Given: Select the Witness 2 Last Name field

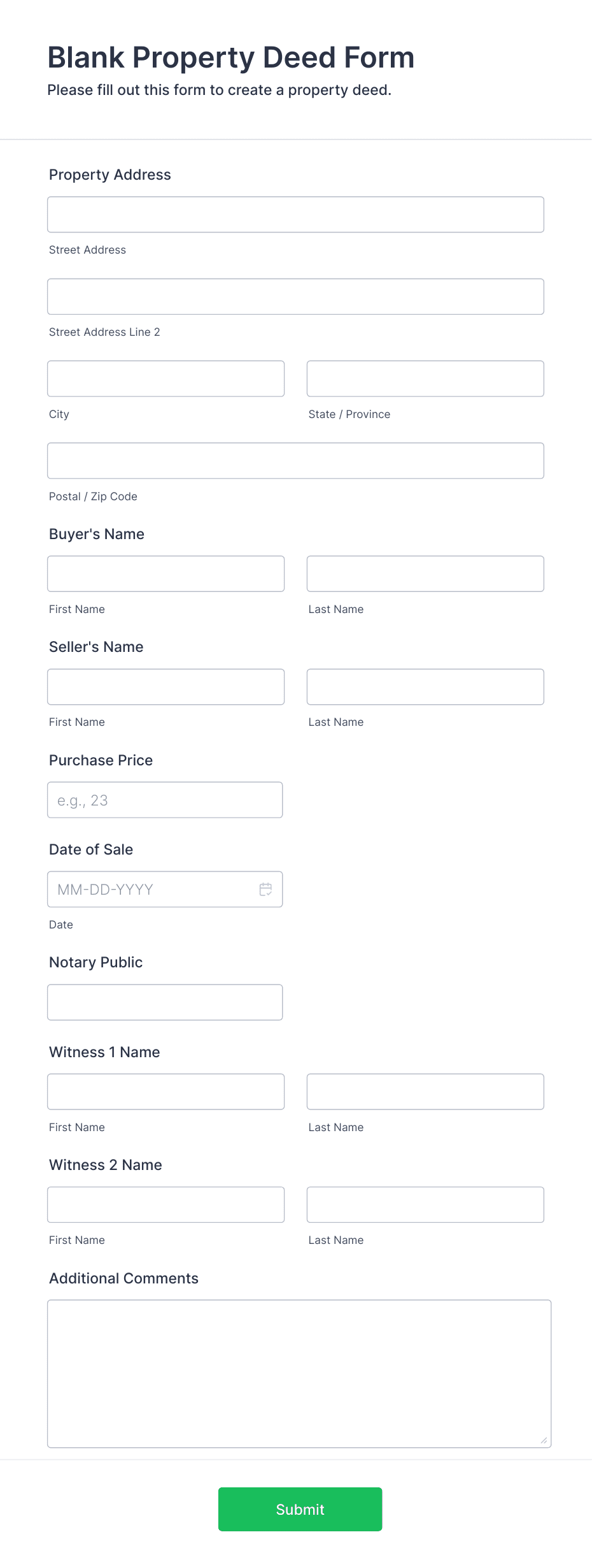Looking at the screenshot, I should 425,1204.
